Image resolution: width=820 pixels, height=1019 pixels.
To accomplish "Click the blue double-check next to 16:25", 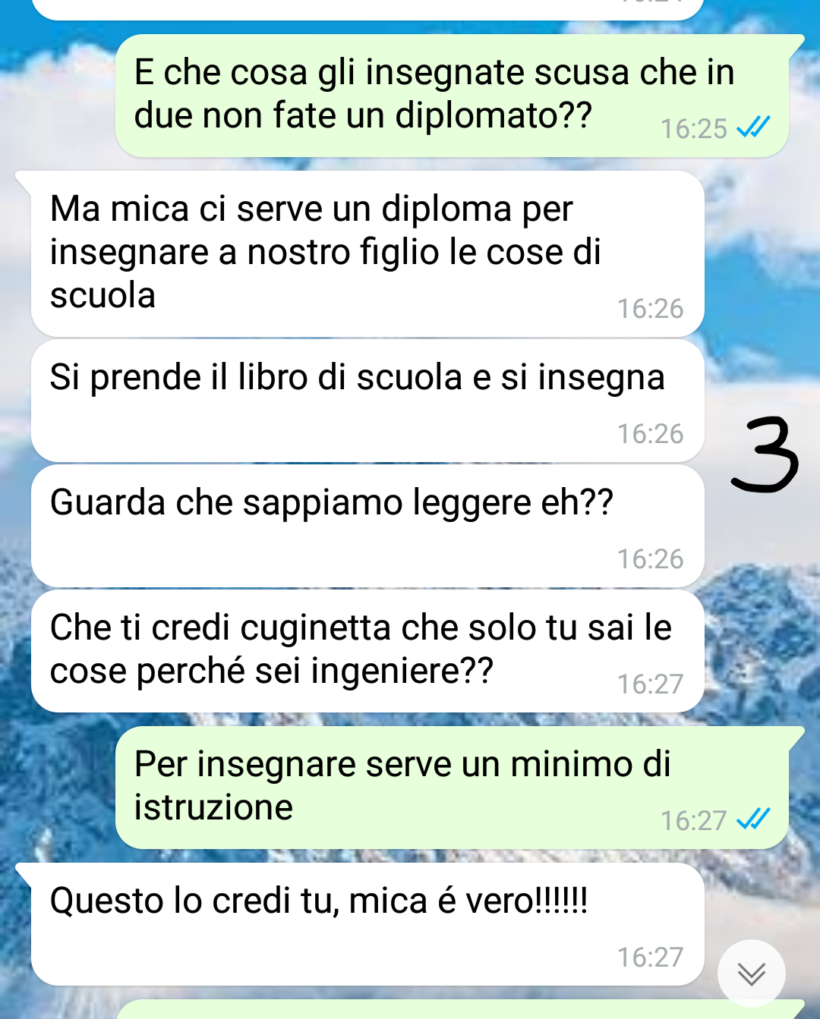I will pyautogui.click(x=754, y=127).
